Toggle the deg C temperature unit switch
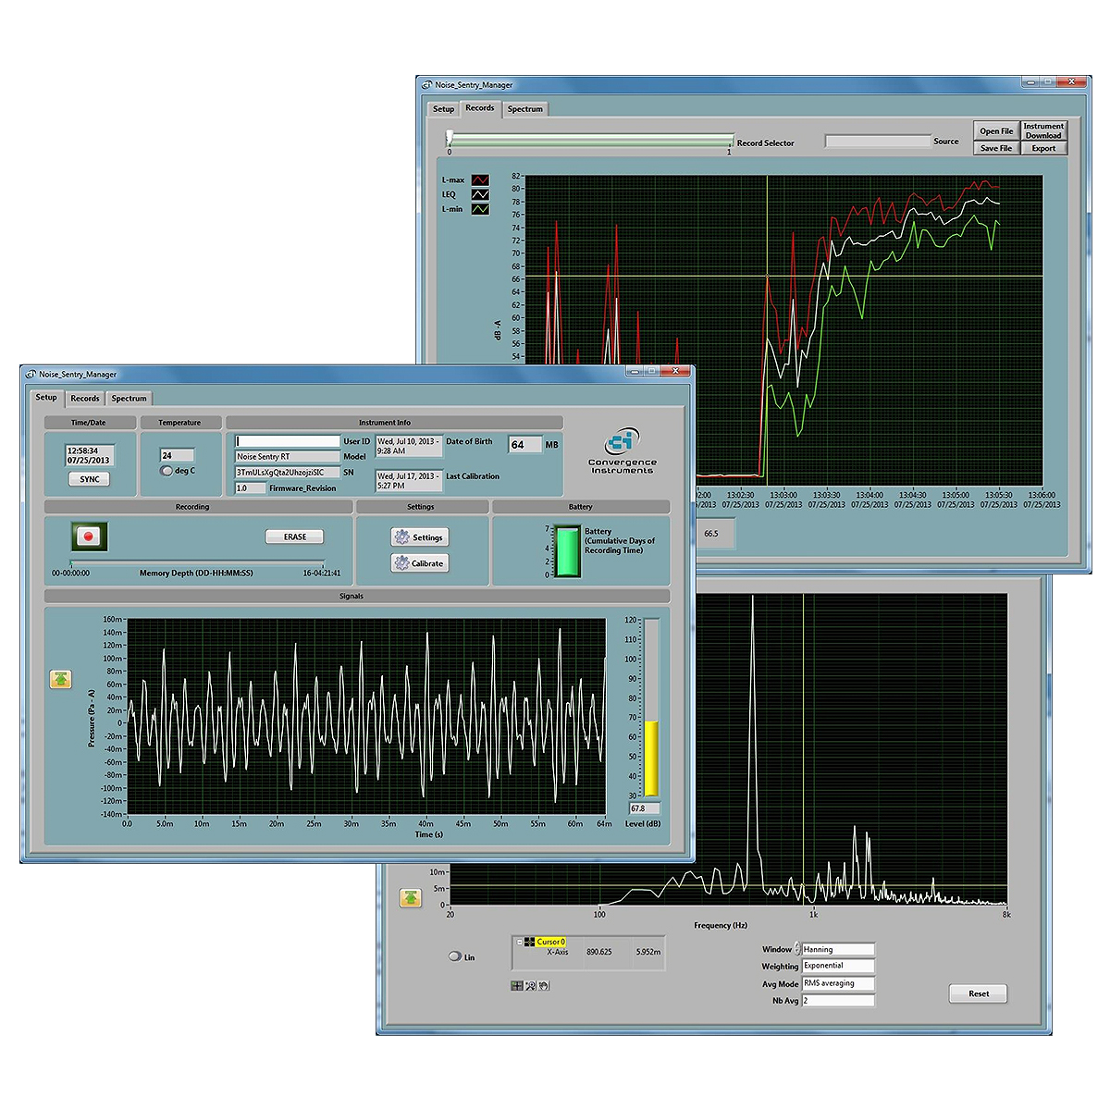The image size is (1110, 1110). (166, 471)
